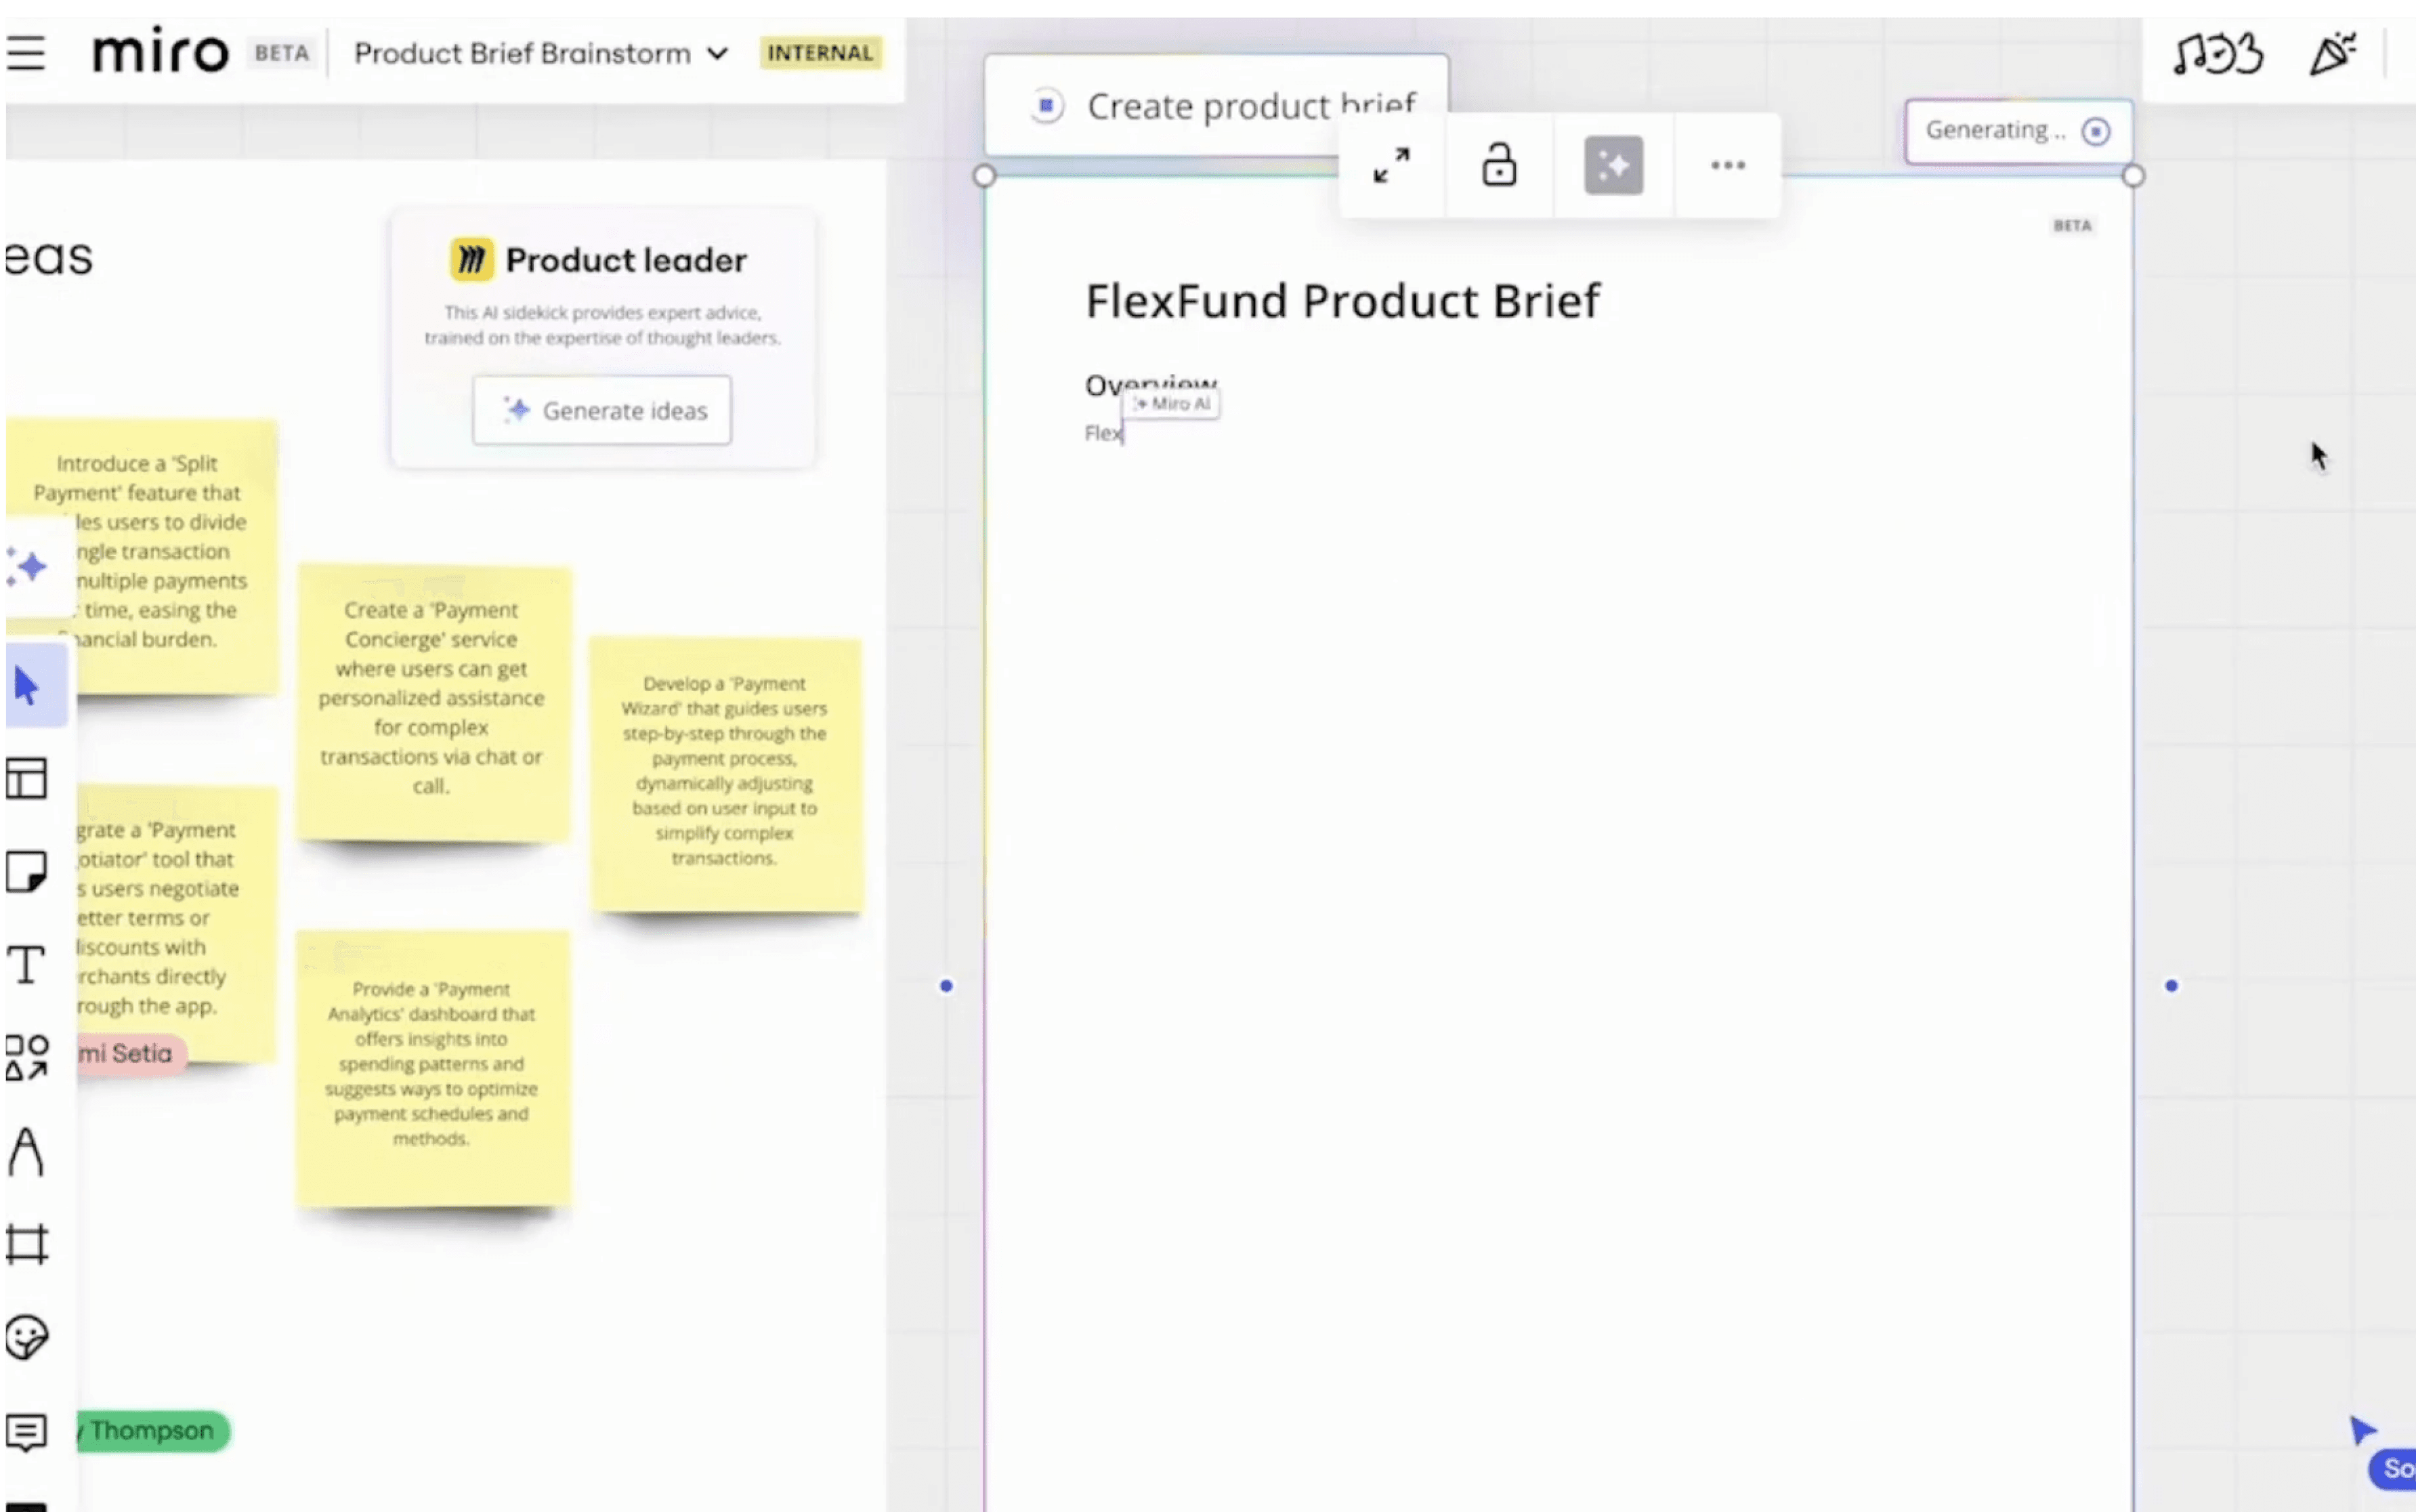Open stickers and emoji tool
This screenshot has height=1512, width=2416.
[26, 1338]
